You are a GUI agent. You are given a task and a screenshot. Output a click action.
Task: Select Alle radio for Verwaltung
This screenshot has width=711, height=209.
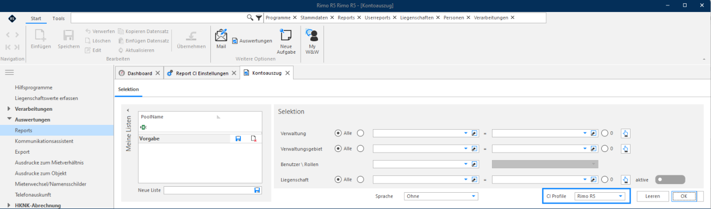339,133
